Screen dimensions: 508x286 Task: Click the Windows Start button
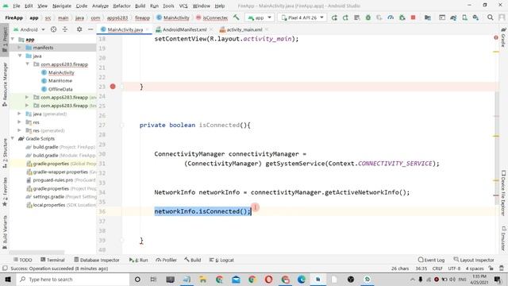[x=7, y=279]
